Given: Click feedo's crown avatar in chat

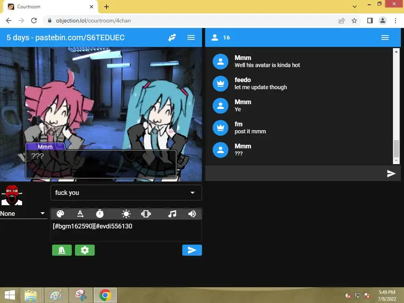Looking at the screenshot, I should pyautogui.click(x=221, y=84).
